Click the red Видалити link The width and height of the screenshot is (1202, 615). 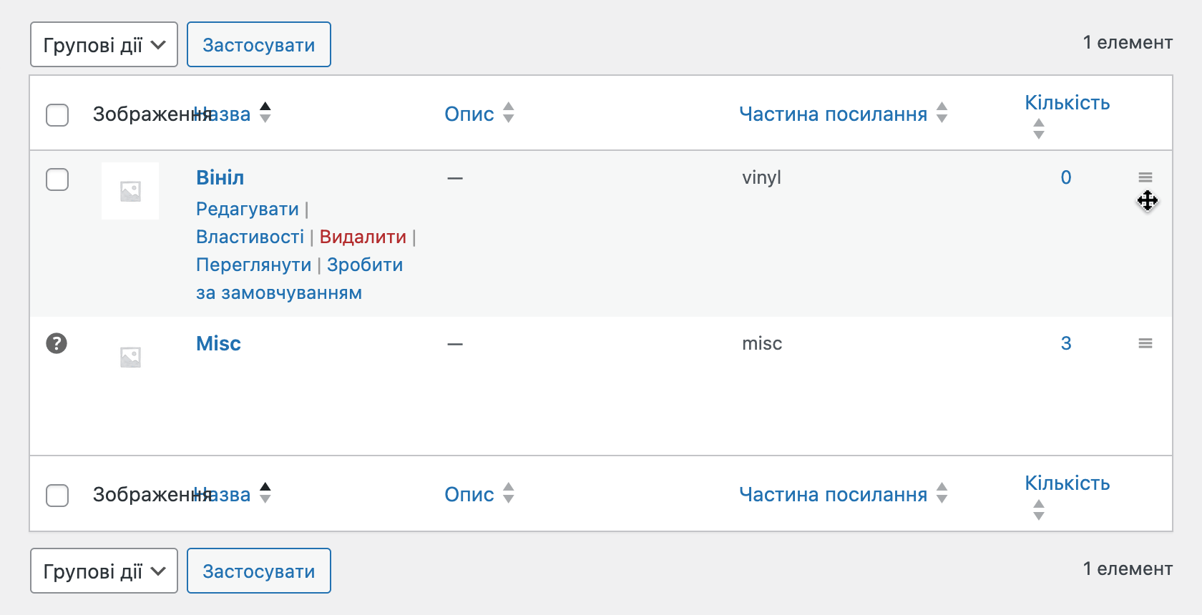tap(363, 237)
